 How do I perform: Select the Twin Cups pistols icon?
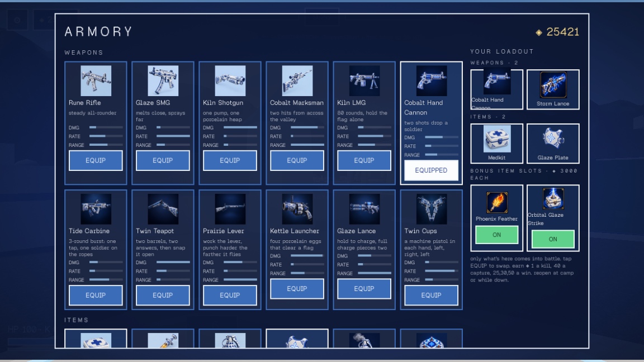click(431, 209)
